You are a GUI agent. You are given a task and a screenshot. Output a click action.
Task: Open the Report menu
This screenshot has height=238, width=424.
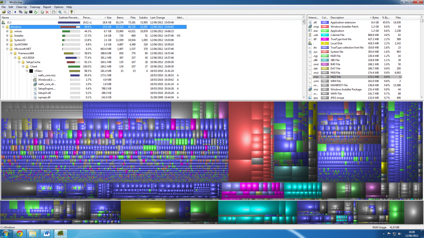[47, 7]
